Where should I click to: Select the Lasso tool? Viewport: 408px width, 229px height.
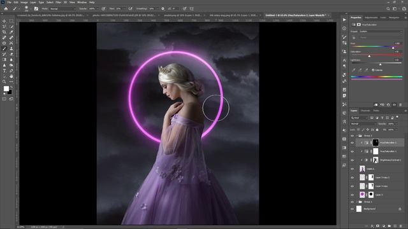pyautogui.click(x=4, y=27)
